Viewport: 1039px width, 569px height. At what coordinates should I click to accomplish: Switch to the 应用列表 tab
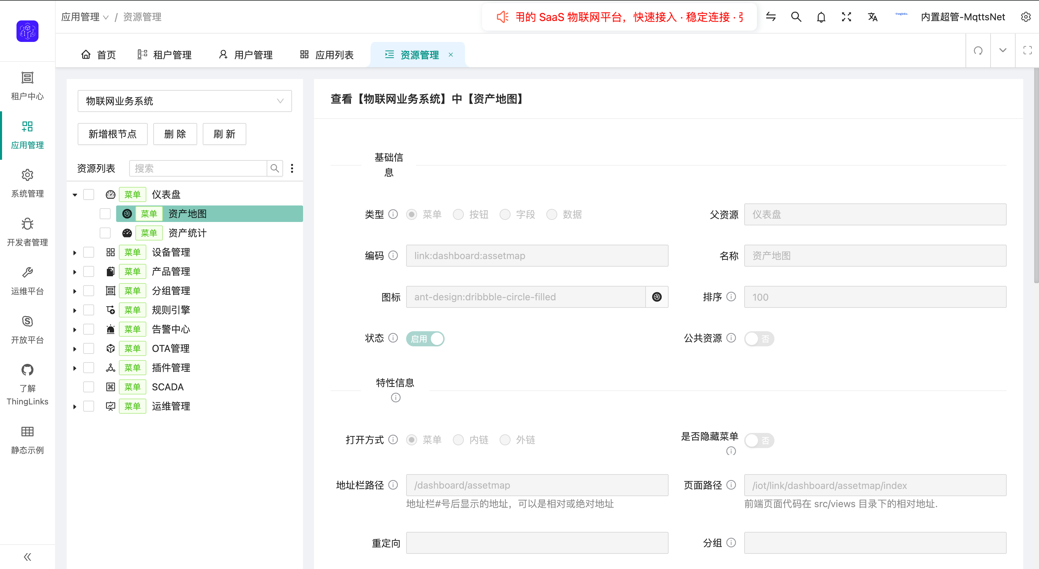(x=327, y=54)
